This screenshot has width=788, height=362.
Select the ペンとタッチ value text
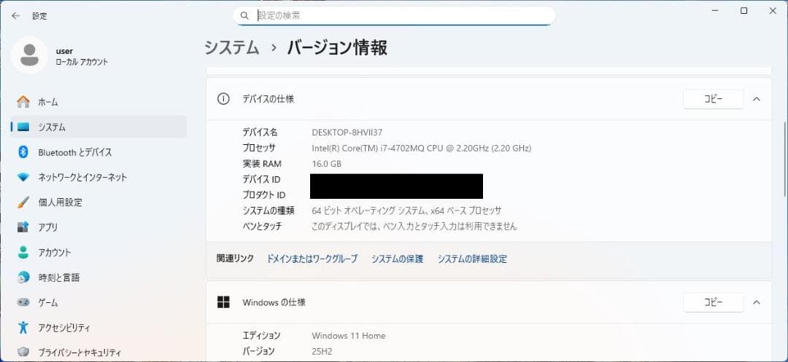pos(414,226)
